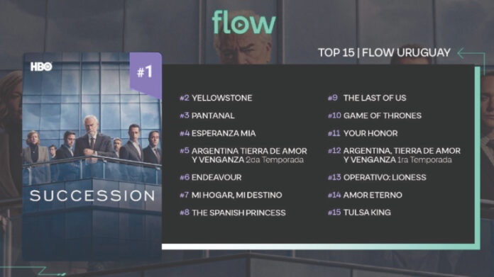Select Endeavour at rank #6
The image size is (494, 277).
(x=211, y=177)
